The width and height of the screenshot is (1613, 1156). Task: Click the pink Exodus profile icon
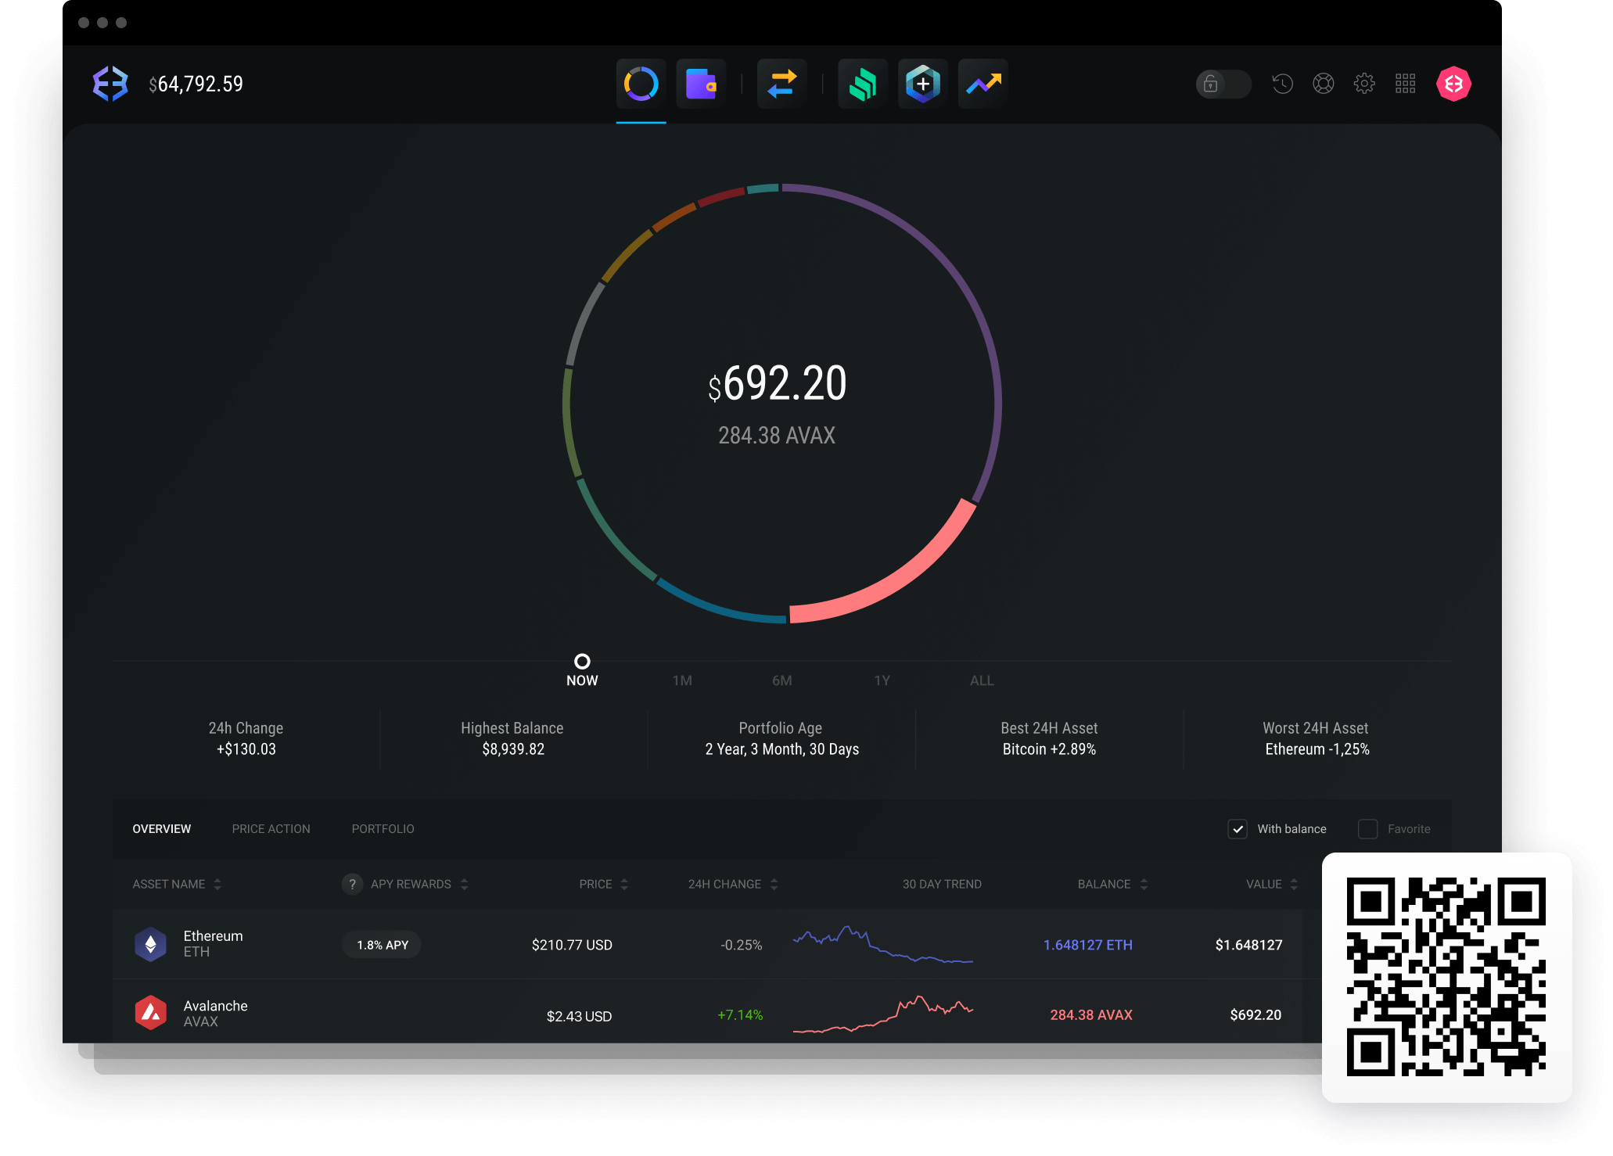[x=1453, y=84]
